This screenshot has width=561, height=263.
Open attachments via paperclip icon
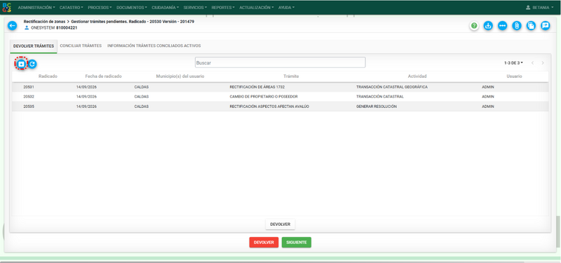coord(516,26)
